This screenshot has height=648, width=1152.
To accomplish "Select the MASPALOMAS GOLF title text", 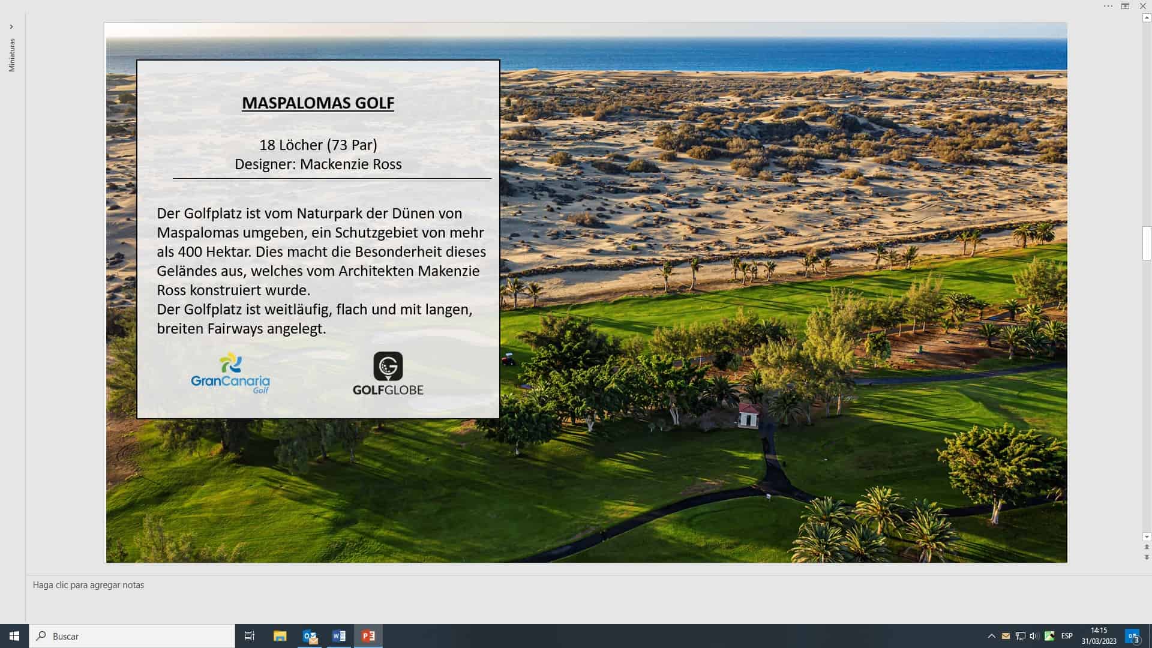I will [318, 103].
